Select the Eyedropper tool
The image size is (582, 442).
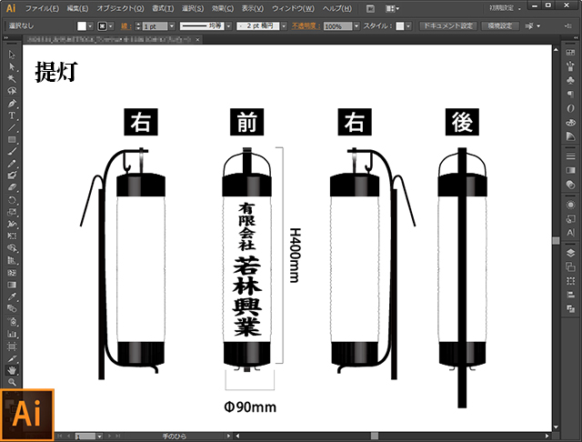12,296
